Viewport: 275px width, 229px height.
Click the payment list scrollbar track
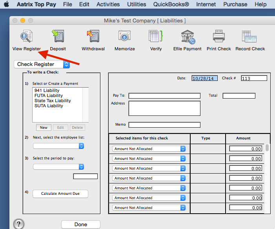(86, 105)
